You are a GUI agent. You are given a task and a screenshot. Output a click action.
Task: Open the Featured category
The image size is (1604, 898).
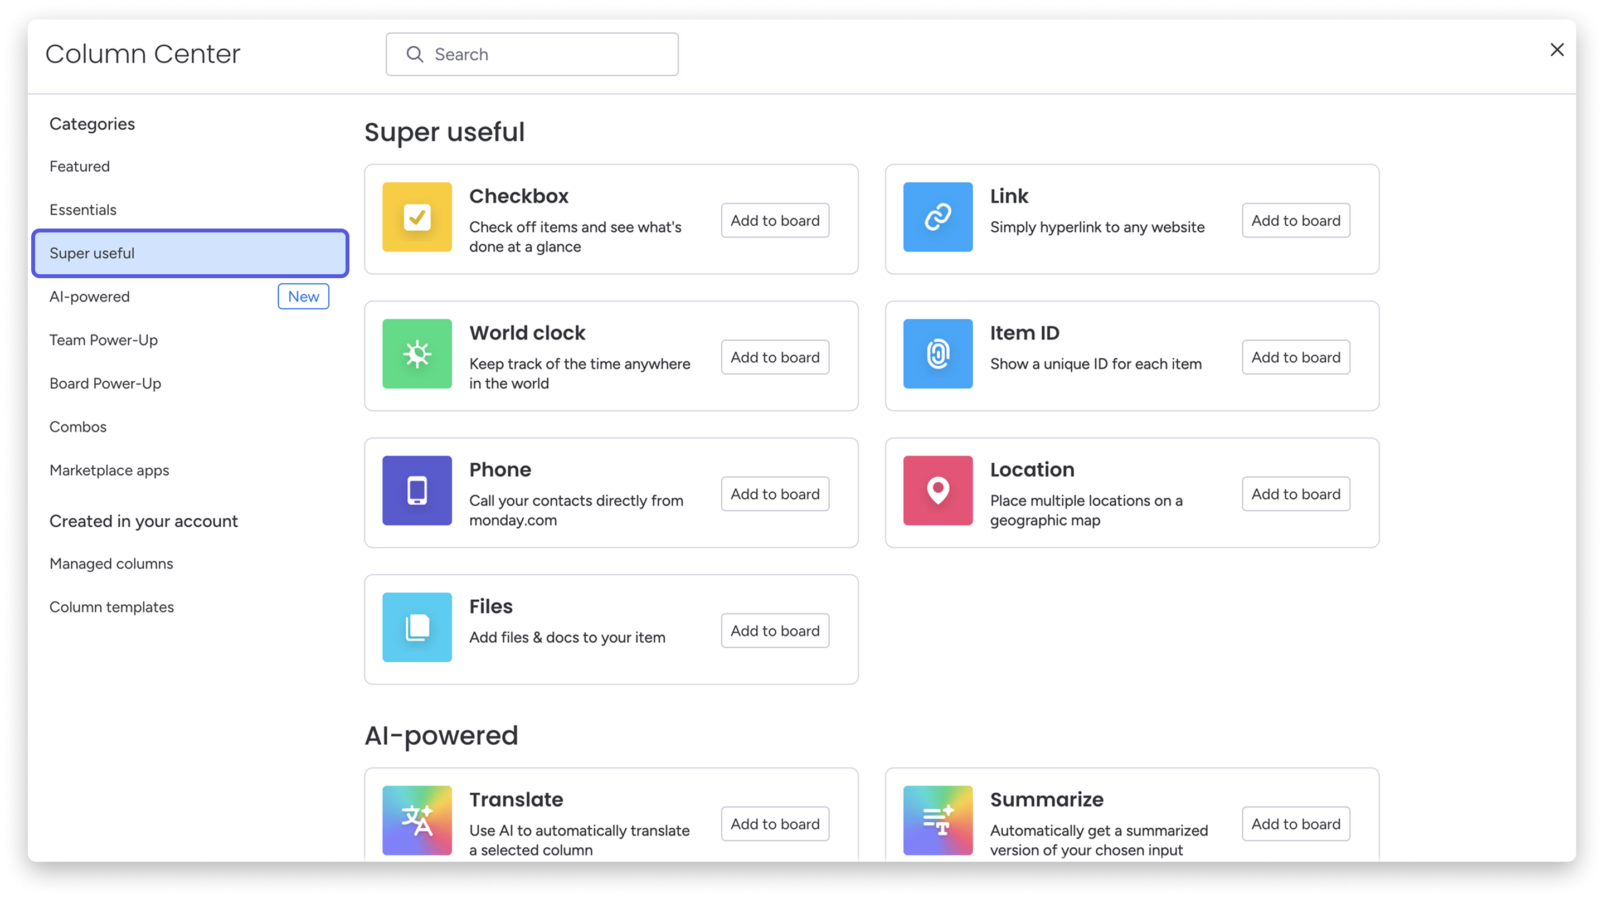80,166
